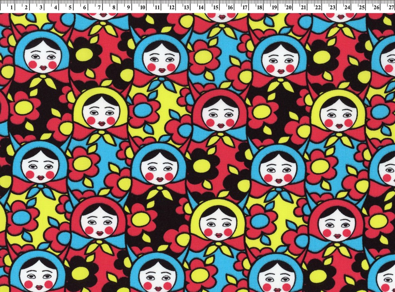This screenshot has width=395, height=292.
Task: Pick the ruler number 7
Action: coord(99,7)
